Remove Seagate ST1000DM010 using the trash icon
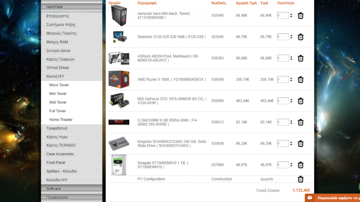 point(300,165)
